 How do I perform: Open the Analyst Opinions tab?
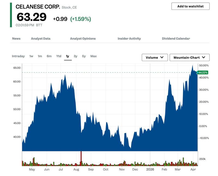click(x=83, y=38)
